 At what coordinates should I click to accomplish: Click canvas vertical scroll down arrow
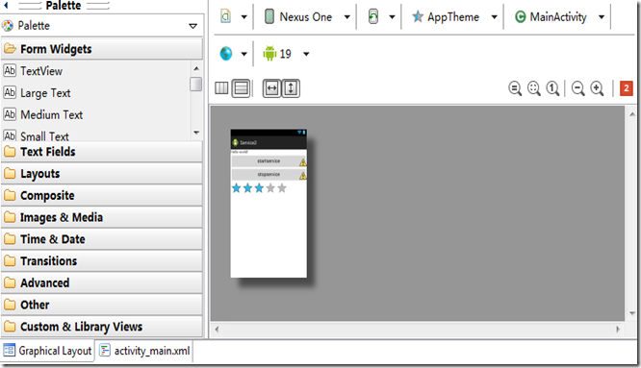pyautogui.click(x=632, y=313)
